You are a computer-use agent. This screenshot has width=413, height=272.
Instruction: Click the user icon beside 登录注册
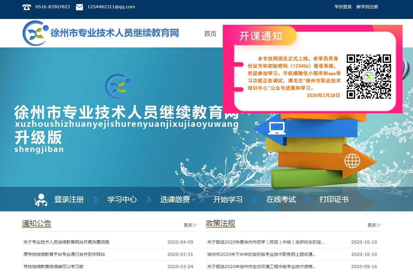pyautogui.click(x=41, y=200)
